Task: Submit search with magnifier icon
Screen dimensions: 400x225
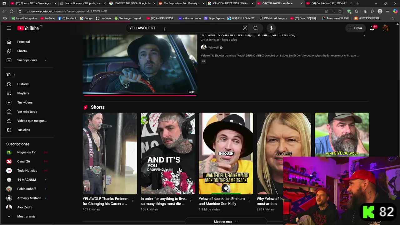Action: coord(256,28)
